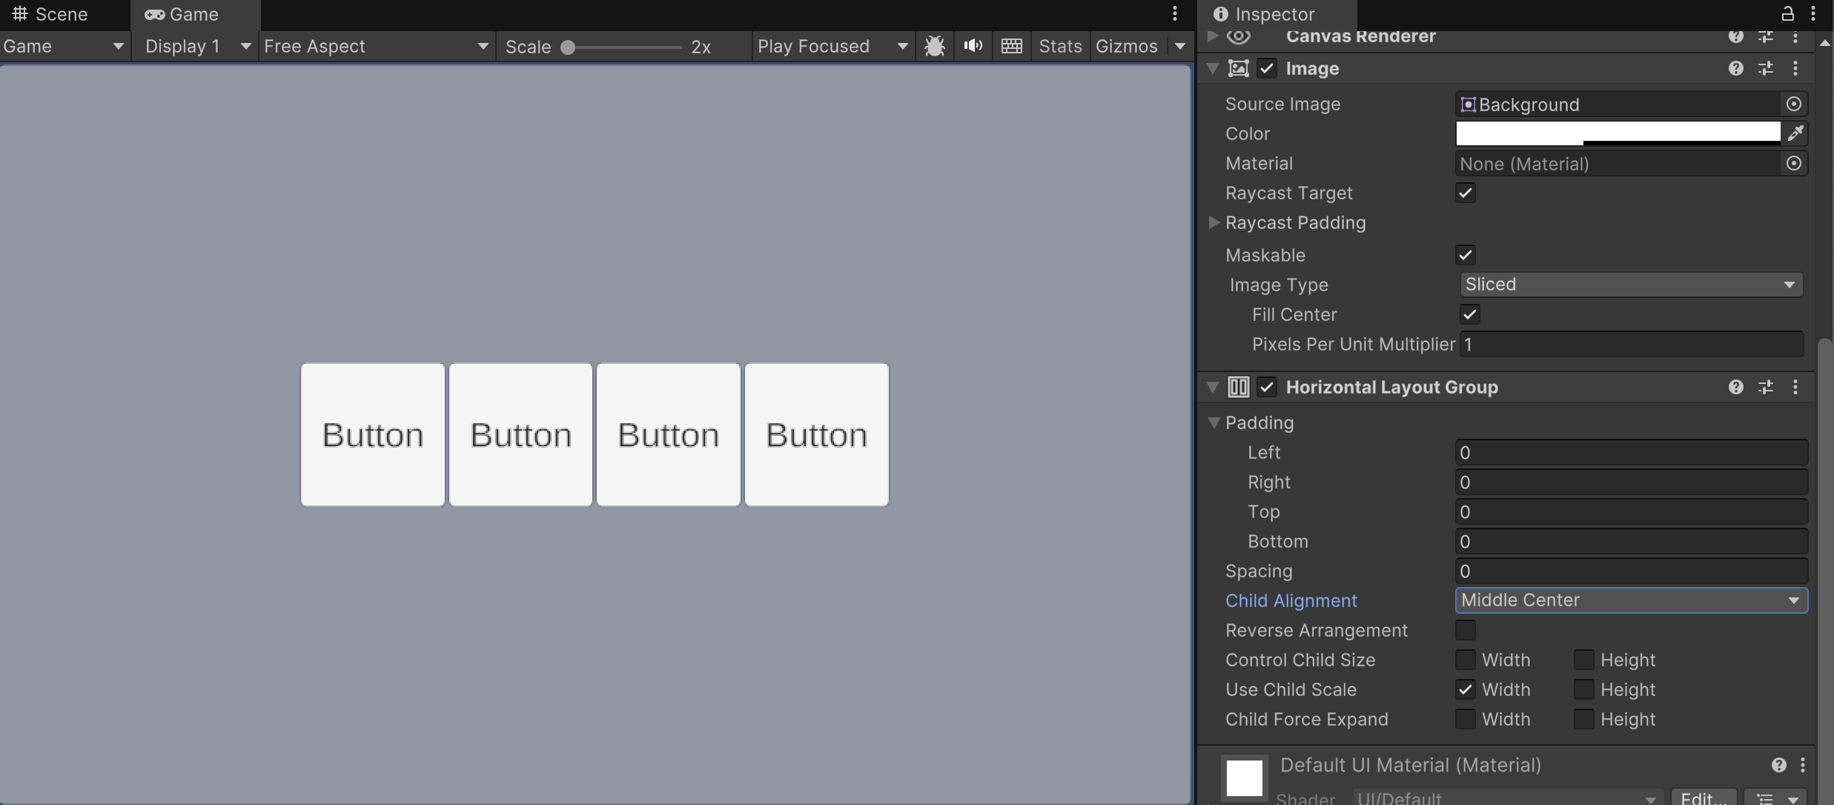The image size is (1834, 805).
Task: Click the first Button in Game view
Action: pos(373,434)
